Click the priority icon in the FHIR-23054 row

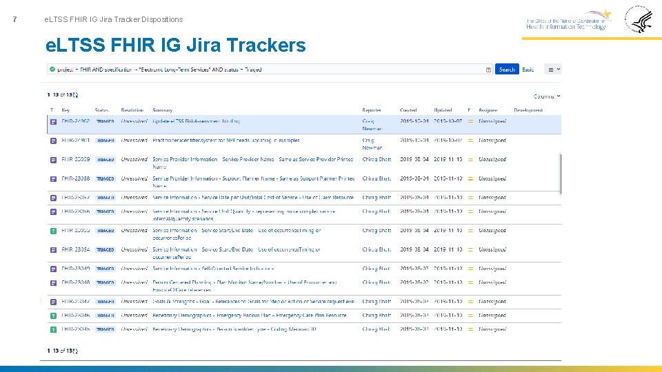(x=470, y=249)
